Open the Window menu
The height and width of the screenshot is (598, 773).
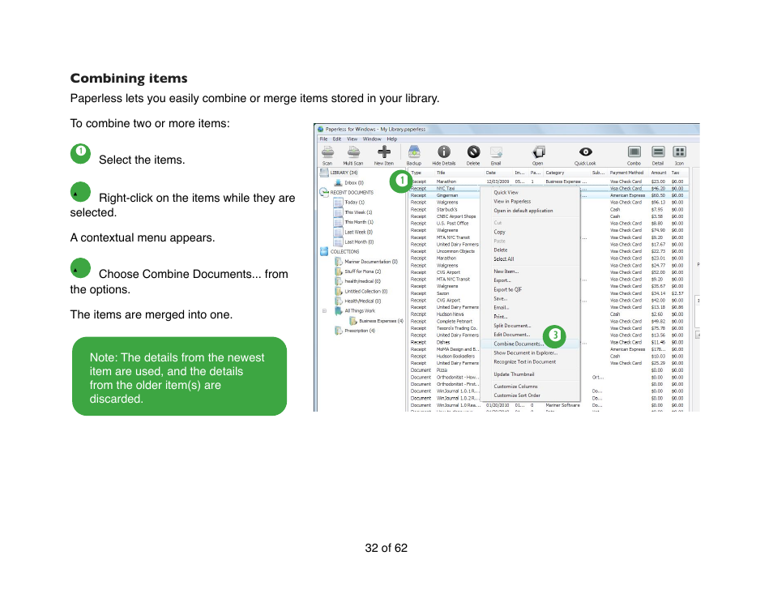tap(372, 139)
